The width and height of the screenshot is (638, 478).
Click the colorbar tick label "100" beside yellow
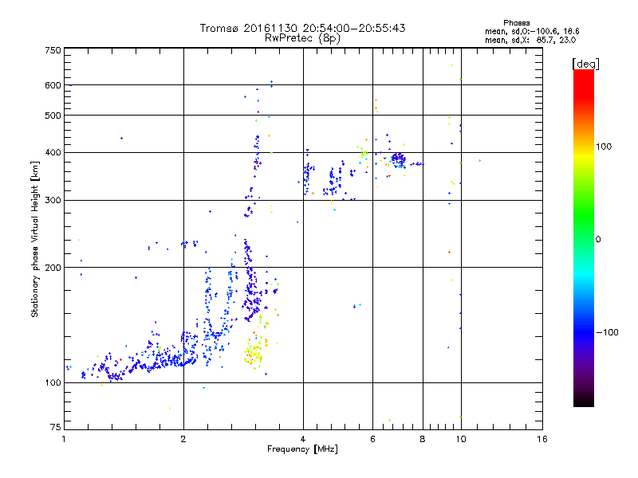[604, 147]
